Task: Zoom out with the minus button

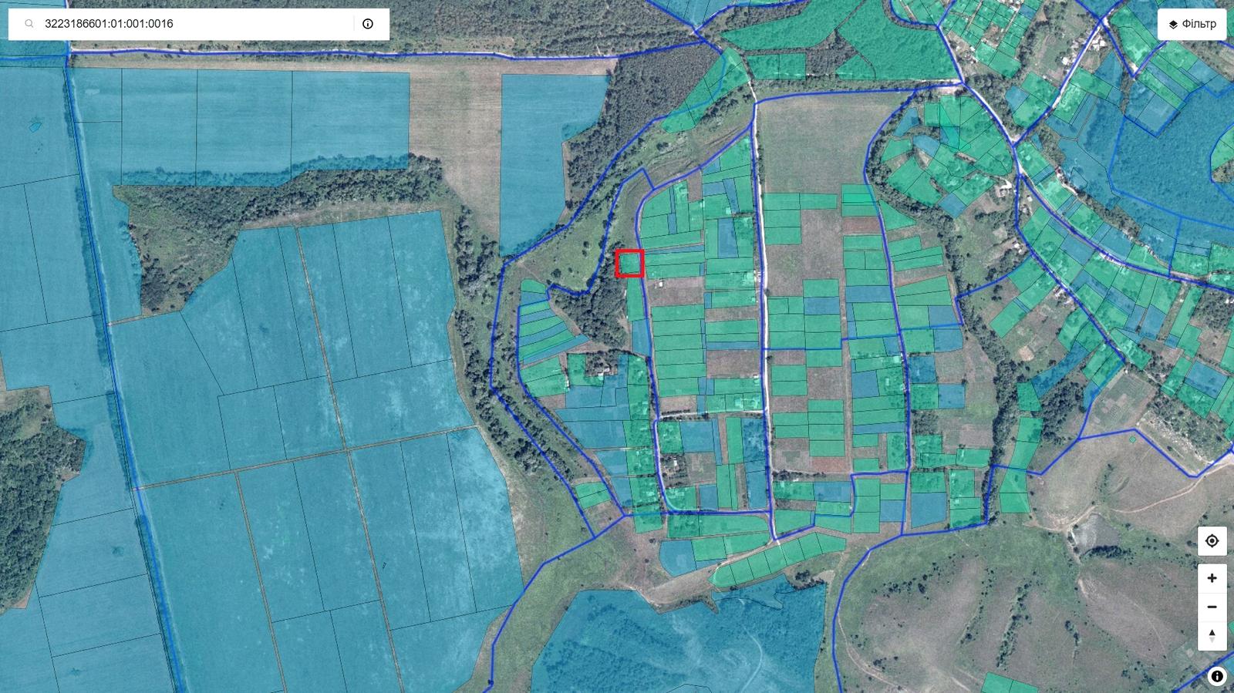Action: click(x=1212, y=607)
